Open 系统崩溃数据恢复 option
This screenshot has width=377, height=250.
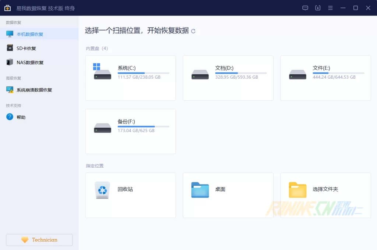click(x=34, y=90)
